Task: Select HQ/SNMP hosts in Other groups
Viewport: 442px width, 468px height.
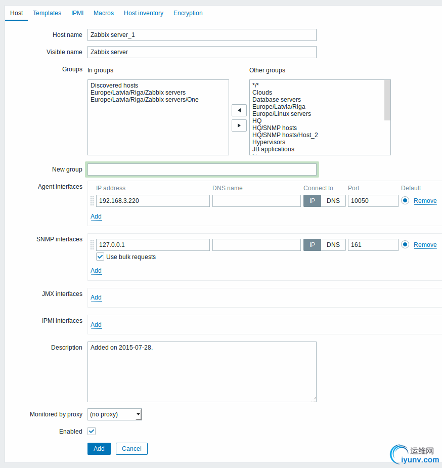Action: 275,128
